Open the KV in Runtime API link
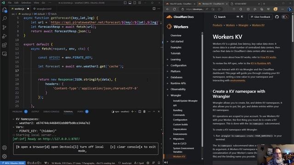This screenshot has width=294, height=165. coord(260,63)
